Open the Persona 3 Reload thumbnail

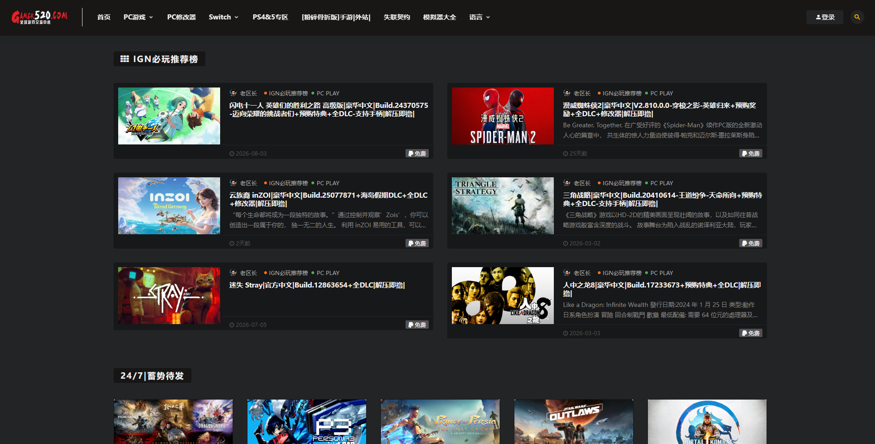coord(307,422)
